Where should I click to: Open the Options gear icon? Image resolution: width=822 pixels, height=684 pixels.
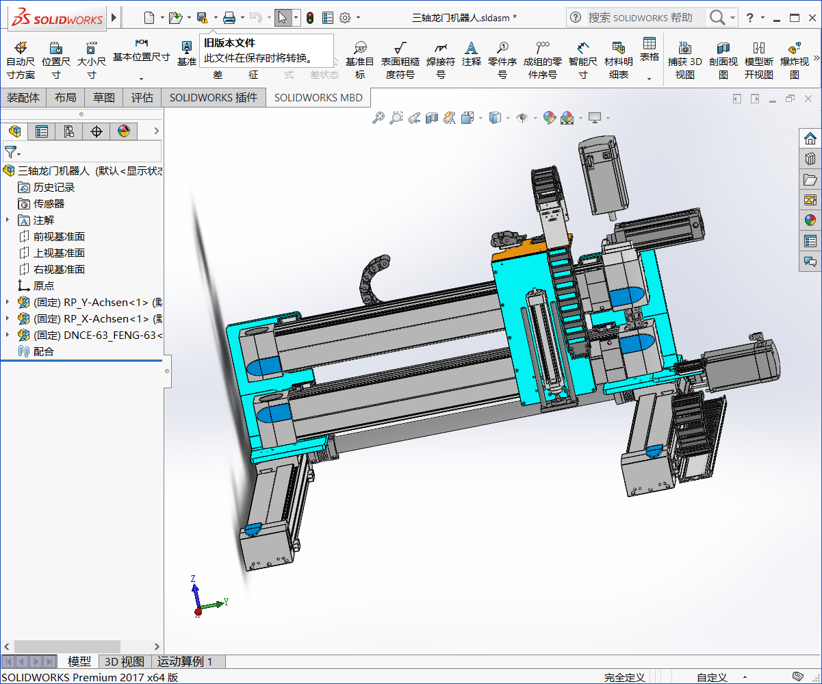tap(346, 17)
